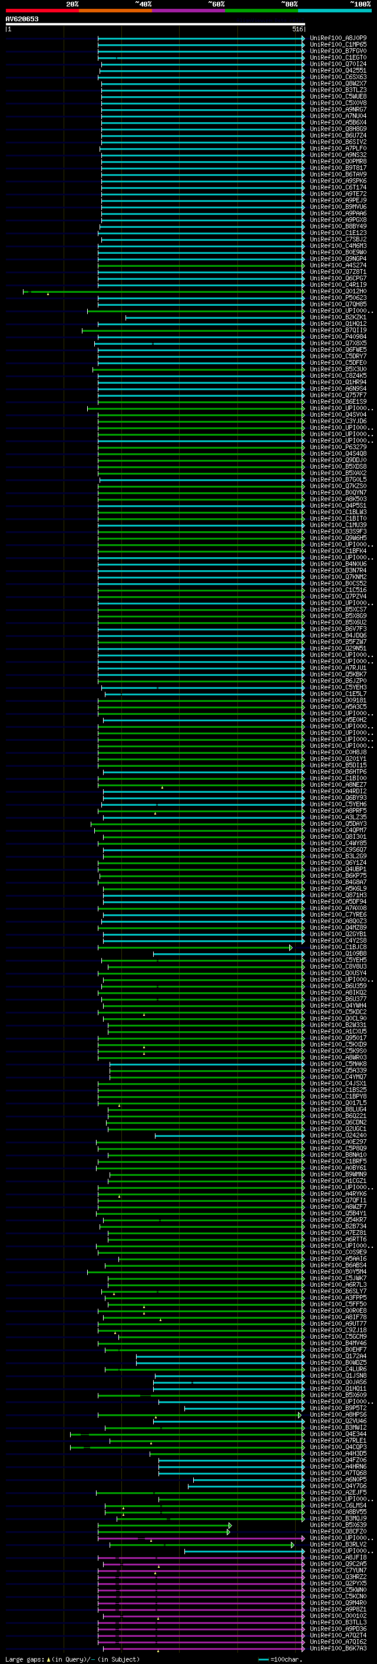Select the UniRef100_C1E123 label
Screen dimensions: 377x1664
(x=338, y=233)
